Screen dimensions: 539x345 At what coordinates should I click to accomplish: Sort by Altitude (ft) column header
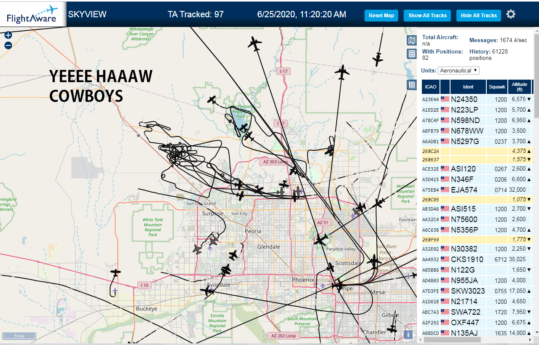pyautogui.click(x=520, y=87)
